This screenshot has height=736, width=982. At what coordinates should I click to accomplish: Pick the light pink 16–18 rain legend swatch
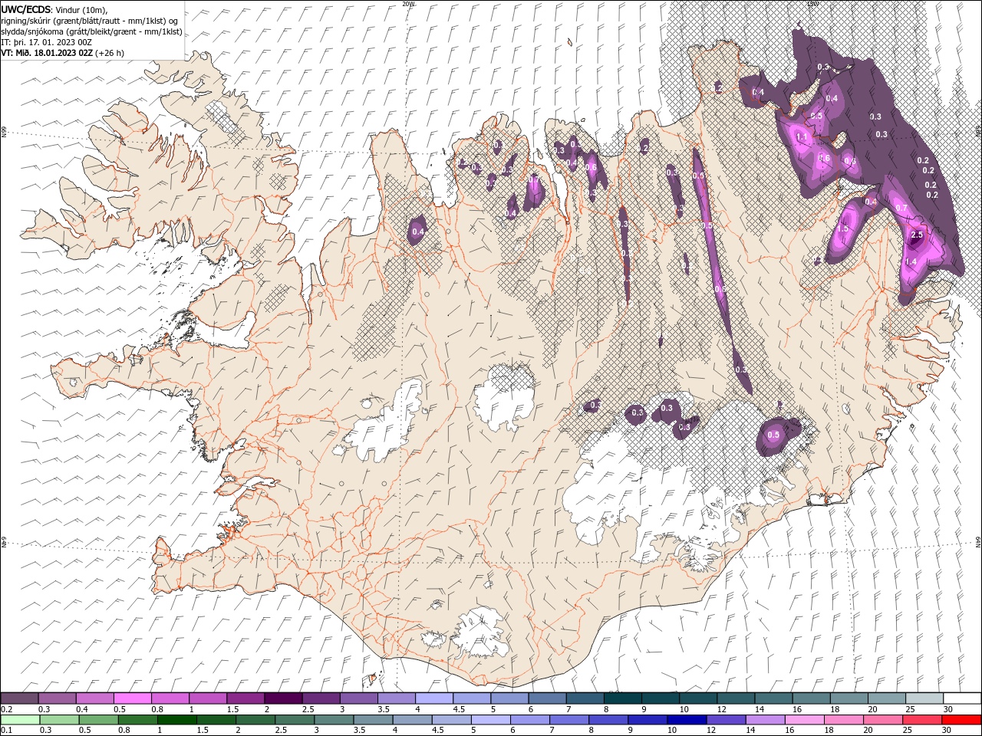click(x=804, y=720)
